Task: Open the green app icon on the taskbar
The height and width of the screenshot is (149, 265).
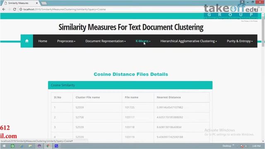Action: point(12,146)
